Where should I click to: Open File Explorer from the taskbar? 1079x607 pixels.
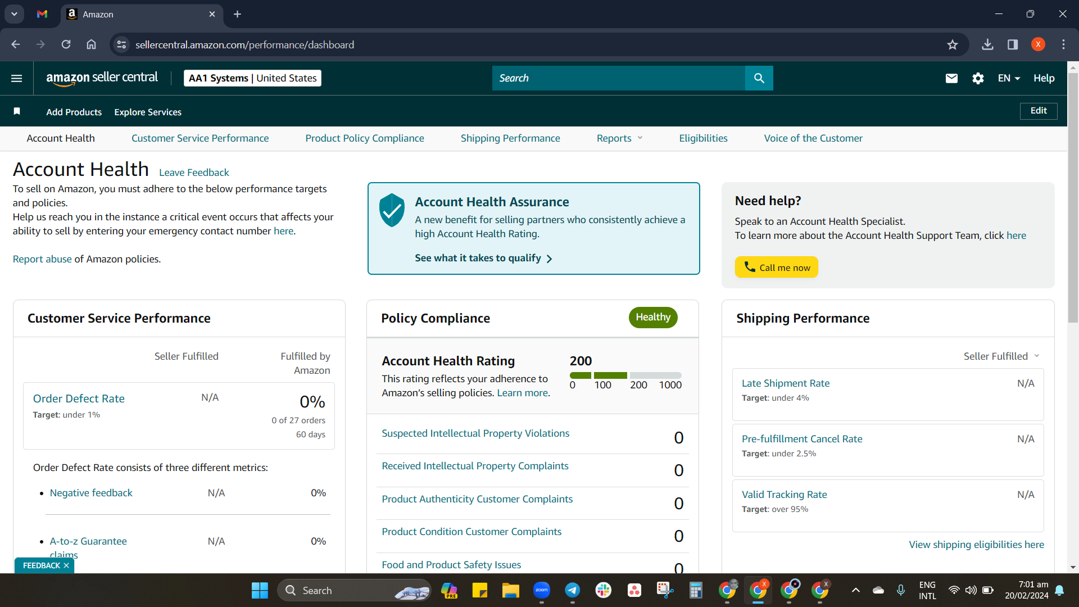point(510,590)
